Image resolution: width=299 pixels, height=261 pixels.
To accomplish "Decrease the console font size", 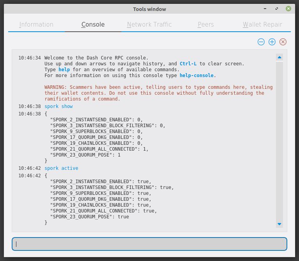I will point(261,42).
